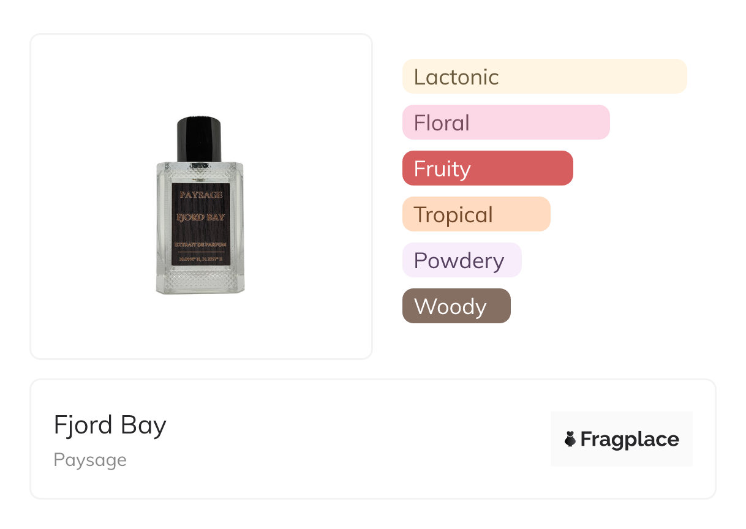Click the PAYSAGE brand text on bottle label
This screenshot has width=746, height=529.
200,195
